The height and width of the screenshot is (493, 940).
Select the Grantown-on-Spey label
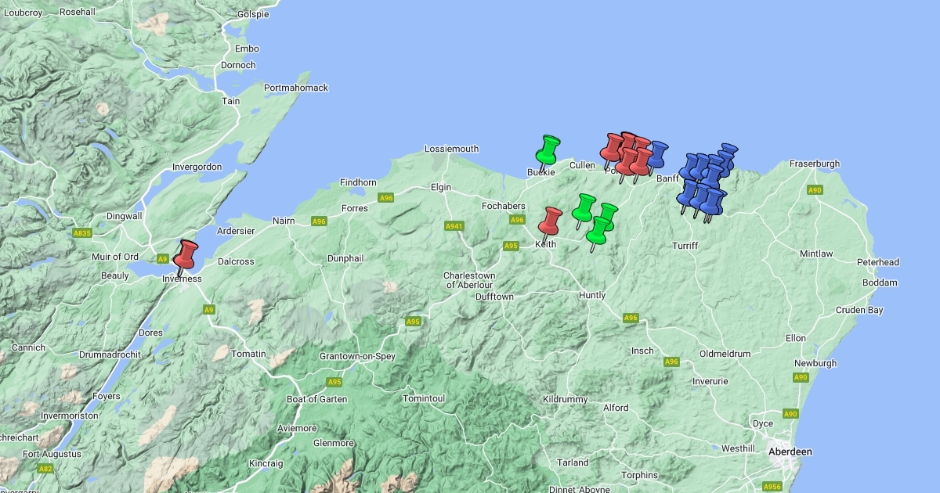[357, 357]
